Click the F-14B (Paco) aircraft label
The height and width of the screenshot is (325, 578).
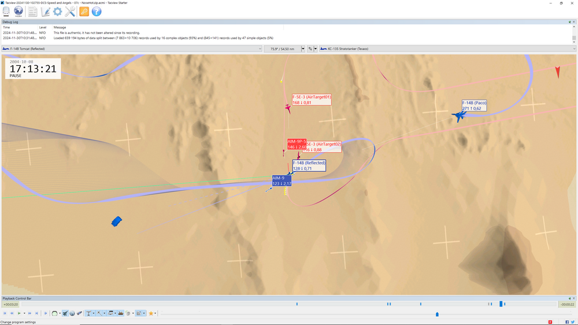474,105
